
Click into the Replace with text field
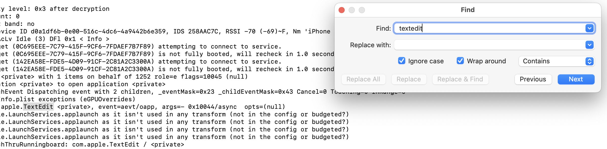click(489, 45)
